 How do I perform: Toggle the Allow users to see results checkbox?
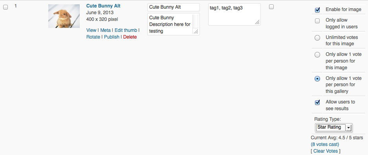pyautogui.click(x=317, y=103)
